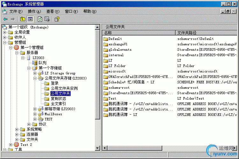Click the tree pane scroll down arrow
Viewport: 239px width, 159px height.
pos(98,148)
